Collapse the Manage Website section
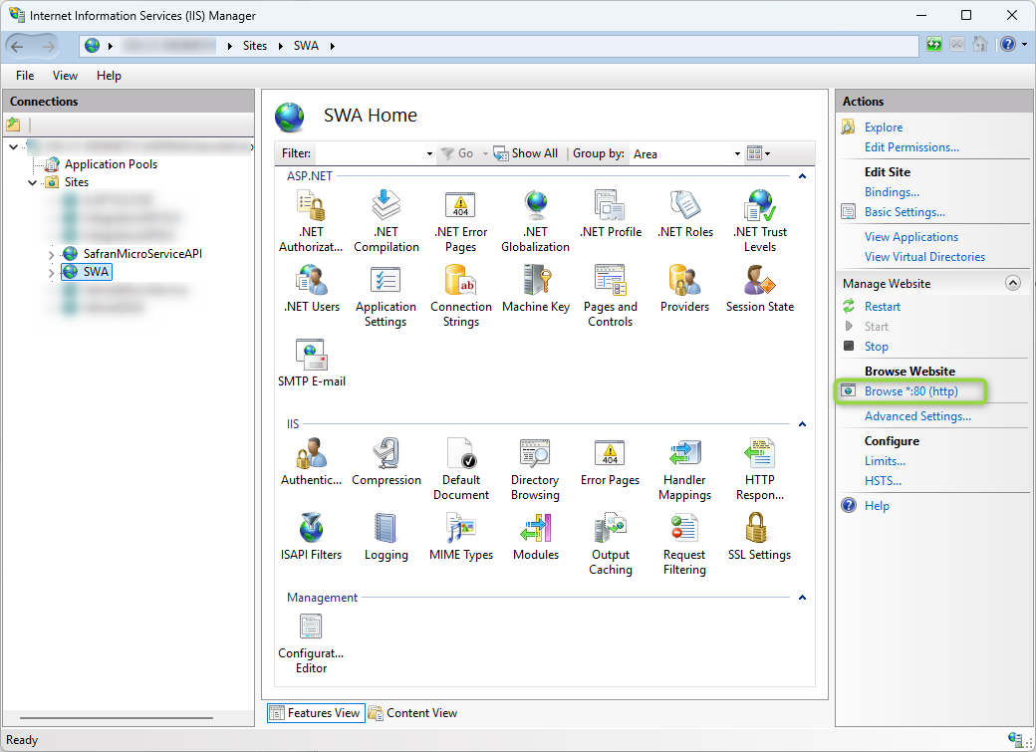 coord(1012,283)
